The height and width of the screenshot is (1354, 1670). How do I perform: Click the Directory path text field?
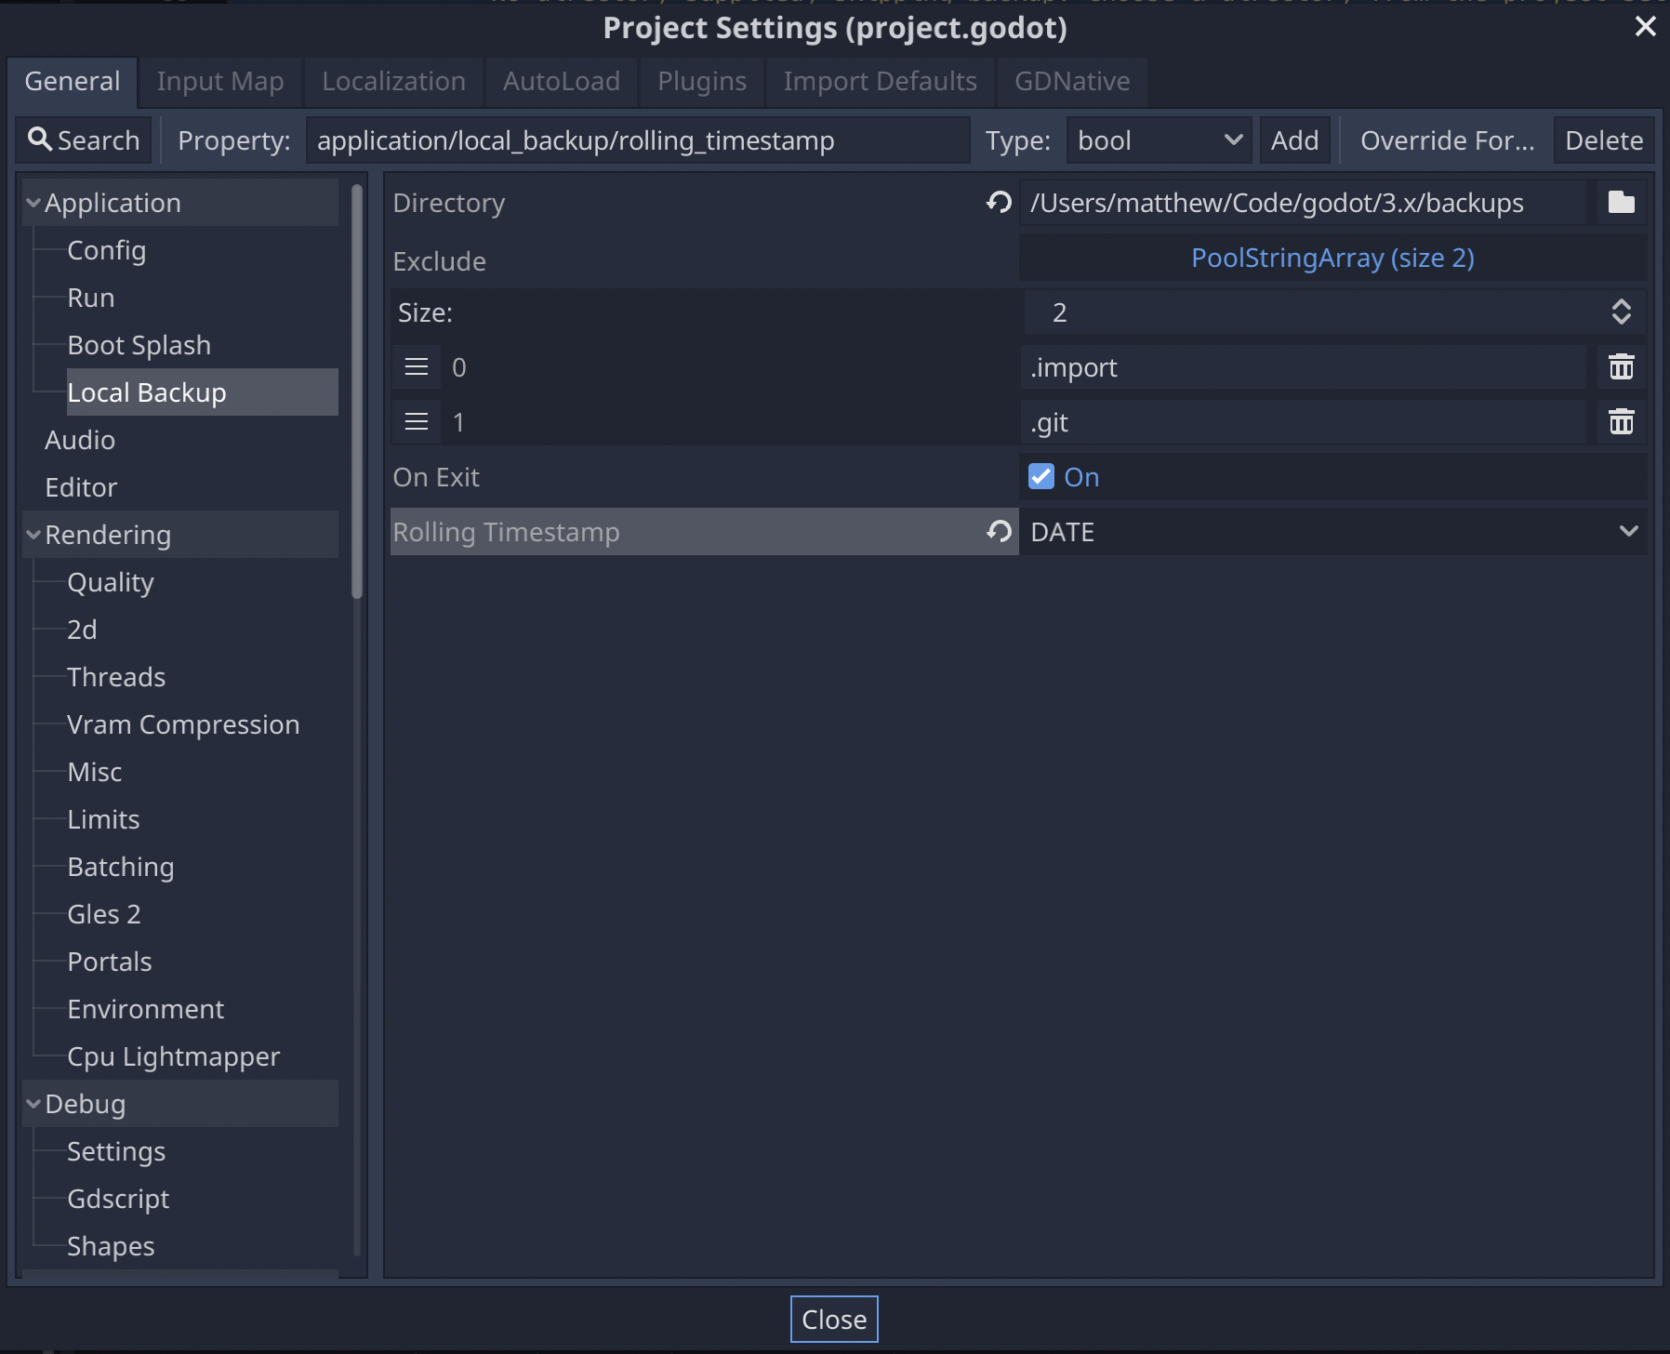1304,203
